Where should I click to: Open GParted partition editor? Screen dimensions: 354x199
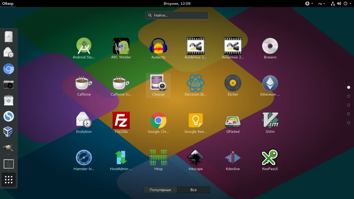point(233,123)
